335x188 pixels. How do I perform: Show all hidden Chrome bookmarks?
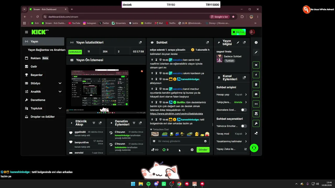point(255,23)
